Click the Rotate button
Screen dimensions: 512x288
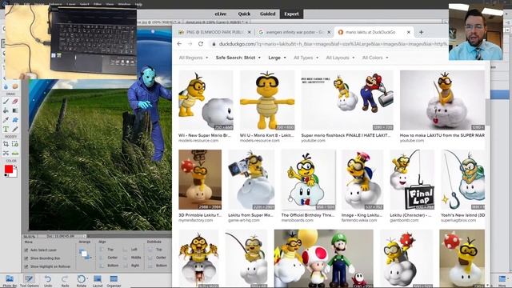[x=81, y=281]
